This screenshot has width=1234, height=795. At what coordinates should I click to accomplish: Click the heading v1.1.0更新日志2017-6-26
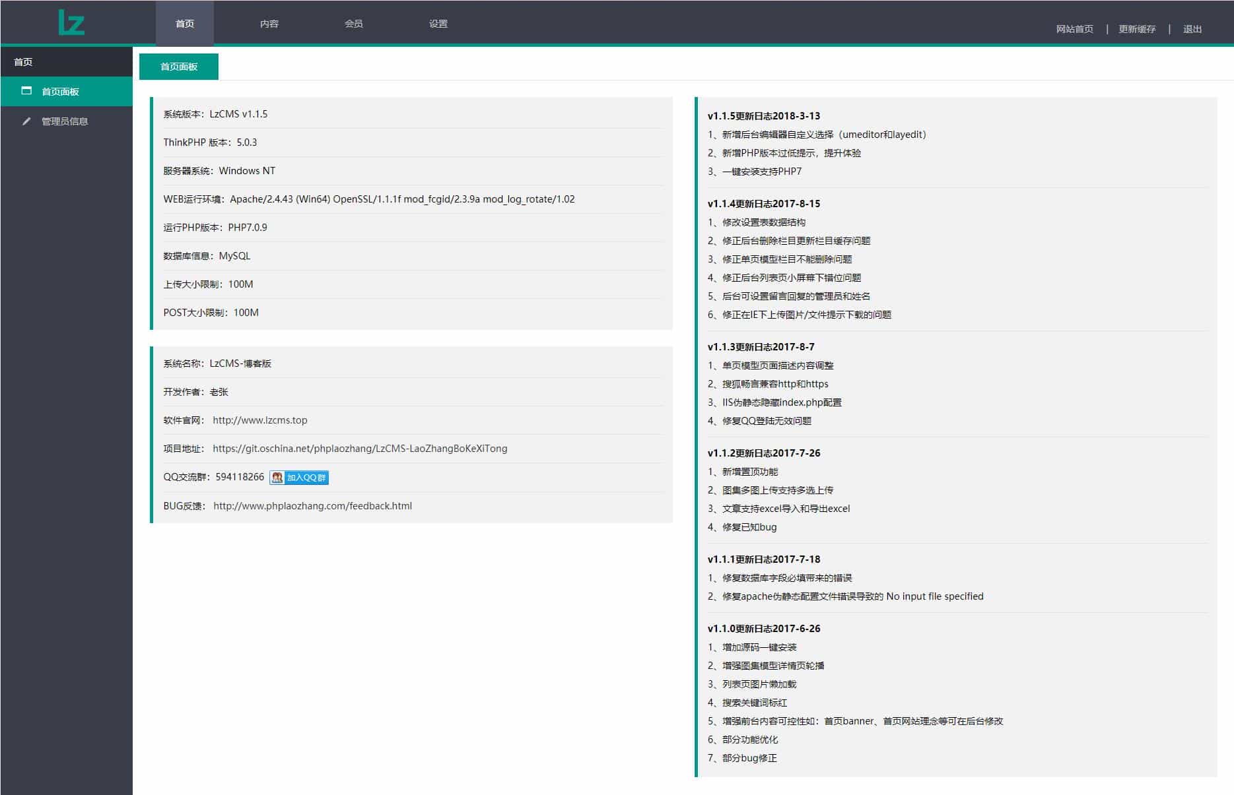(764, 629)
